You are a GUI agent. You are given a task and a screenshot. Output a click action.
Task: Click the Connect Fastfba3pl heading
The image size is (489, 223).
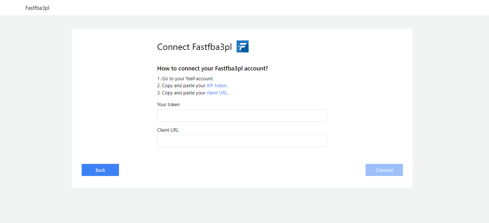tap(194, 47)
